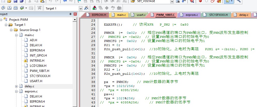Screen dimensions: 257x107
Task: Click into the SET_VOLTAGE search field
Action: click(153, 2)
